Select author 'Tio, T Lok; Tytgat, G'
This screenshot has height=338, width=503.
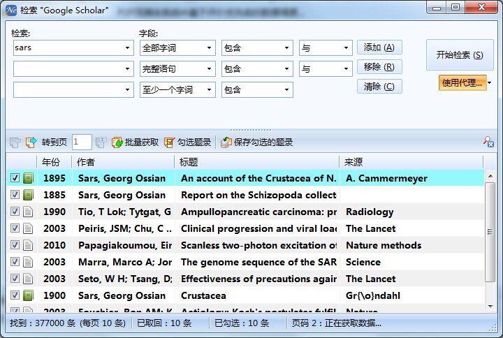pyautogui.click(x=125, y=212)
